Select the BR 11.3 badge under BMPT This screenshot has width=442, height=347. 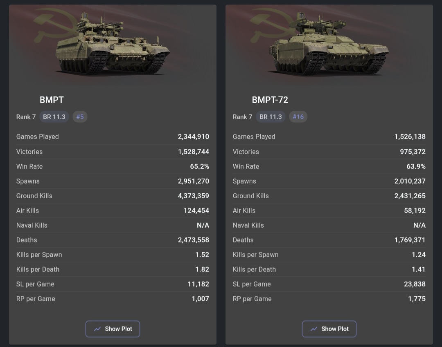point(54,117)
